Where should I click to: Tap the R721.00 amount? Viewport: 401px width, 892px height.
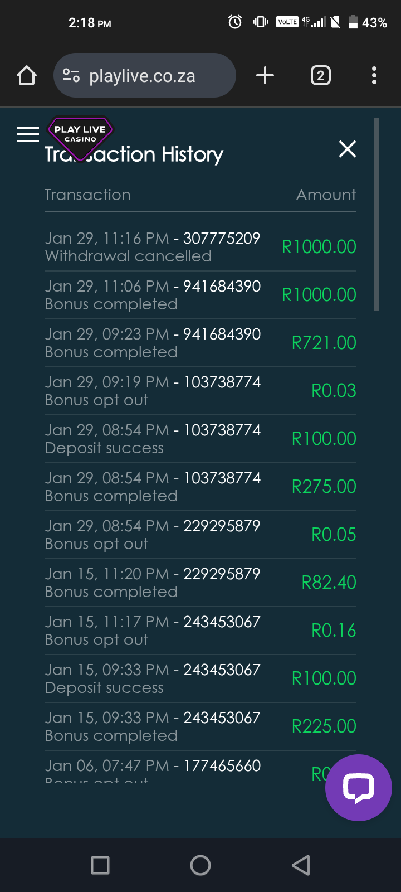click(324, 343)
